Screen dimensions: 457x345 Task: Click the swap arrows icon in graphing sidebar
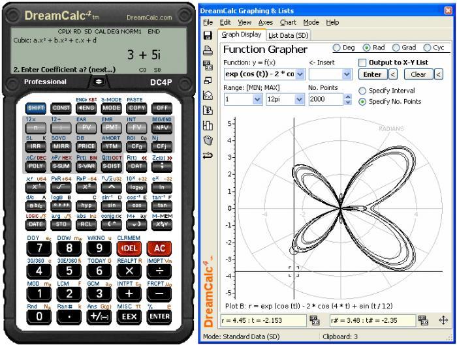pos(208,155)
